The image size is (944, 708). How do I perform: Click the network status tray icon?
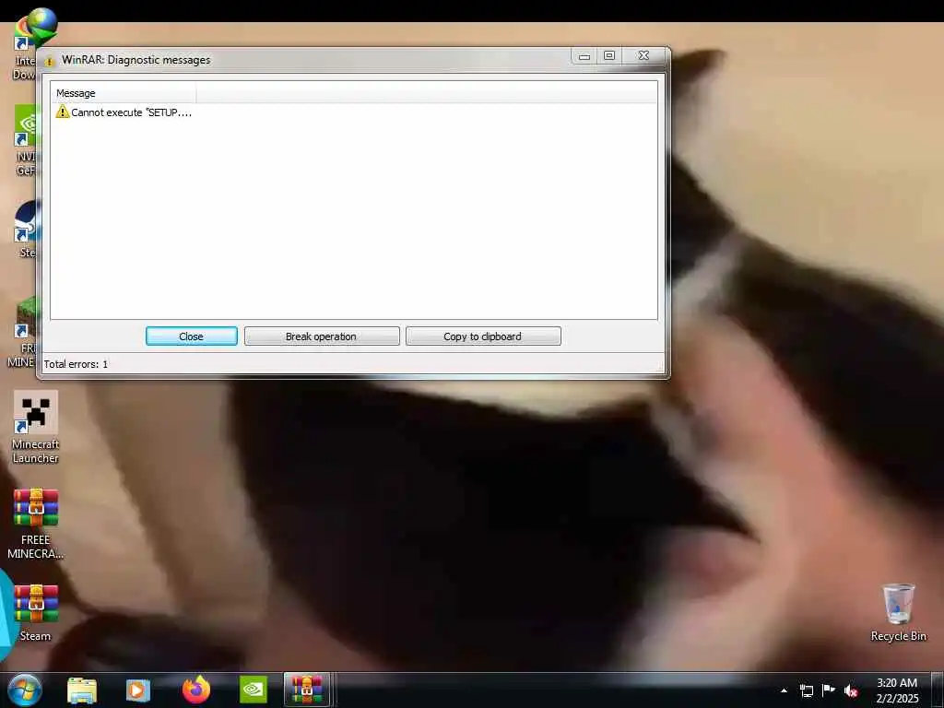pos(806,690)
